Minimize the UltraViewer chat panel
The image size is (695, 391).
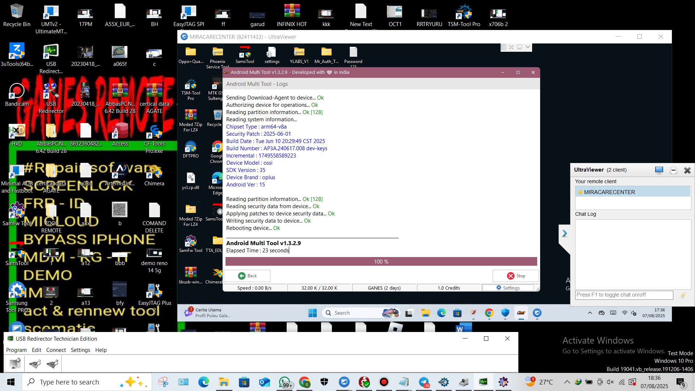click(x=673, y=170)
